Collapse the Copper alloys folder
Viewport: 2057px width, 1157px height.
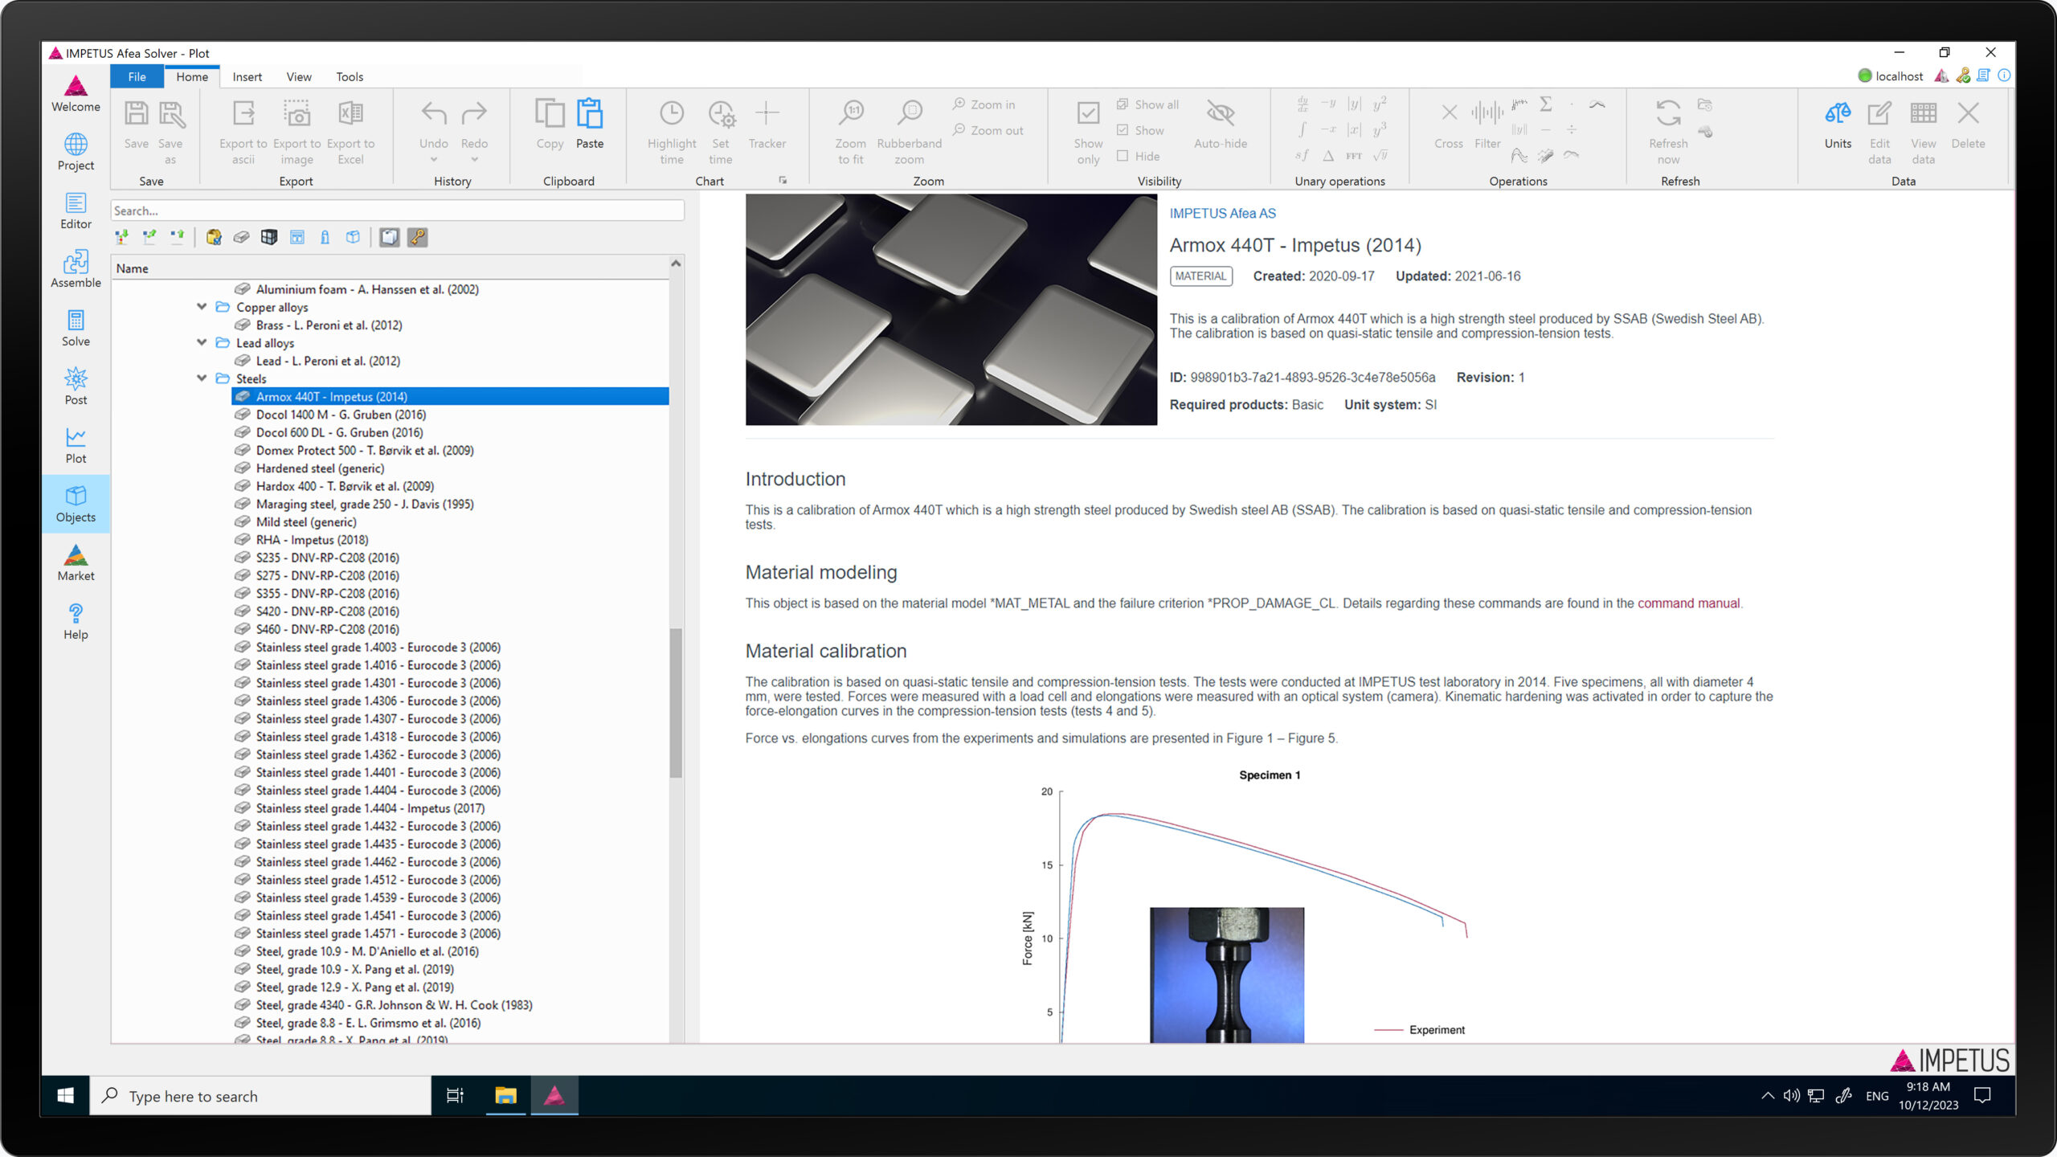click(x=202, y=307)
